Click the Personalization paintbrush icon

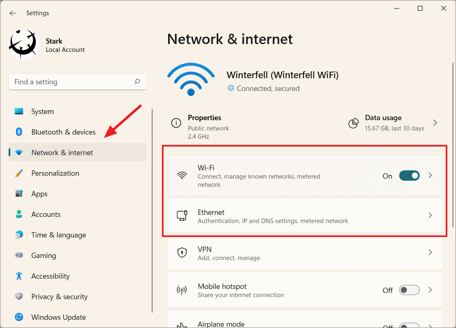tap(19, 173)
